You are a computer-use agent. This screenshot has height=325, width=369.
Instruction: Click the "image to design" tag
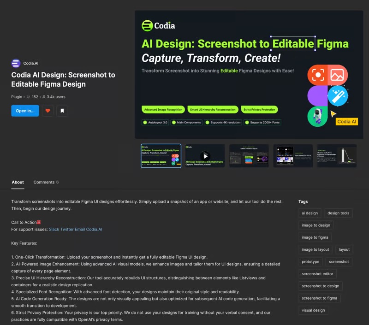pos(316,225)
